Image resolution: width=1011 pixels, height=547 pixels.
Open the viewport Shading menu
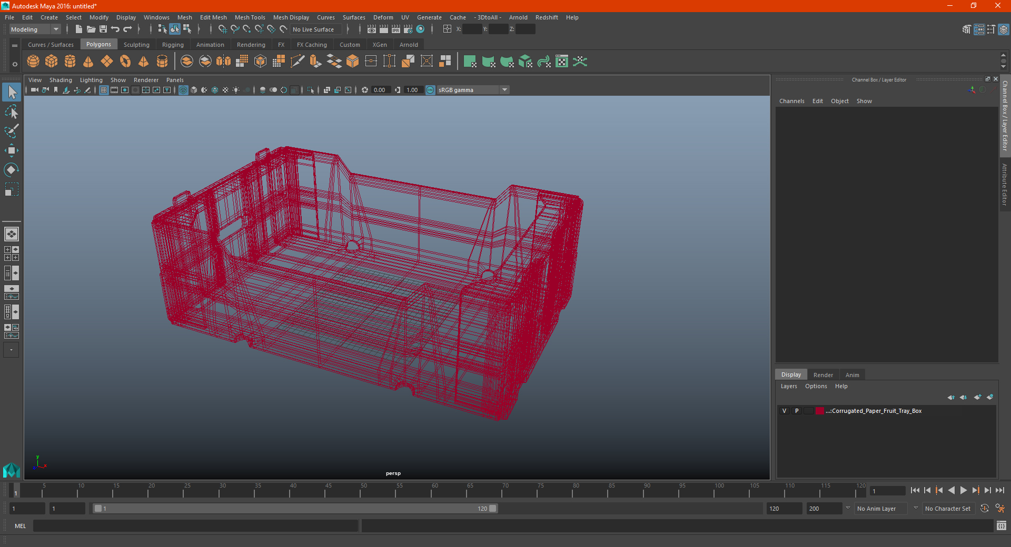coord(61,80)
